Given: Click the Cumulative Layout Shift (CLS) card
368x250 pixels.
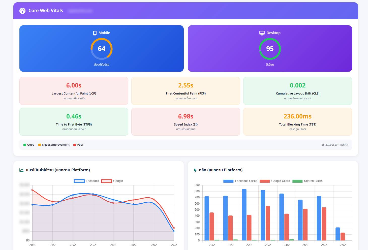Looking at the screenshot, I should (297, 91).
